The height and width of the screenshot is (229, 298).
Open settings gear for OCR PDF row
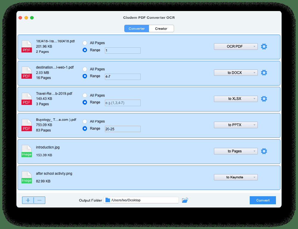264,47
